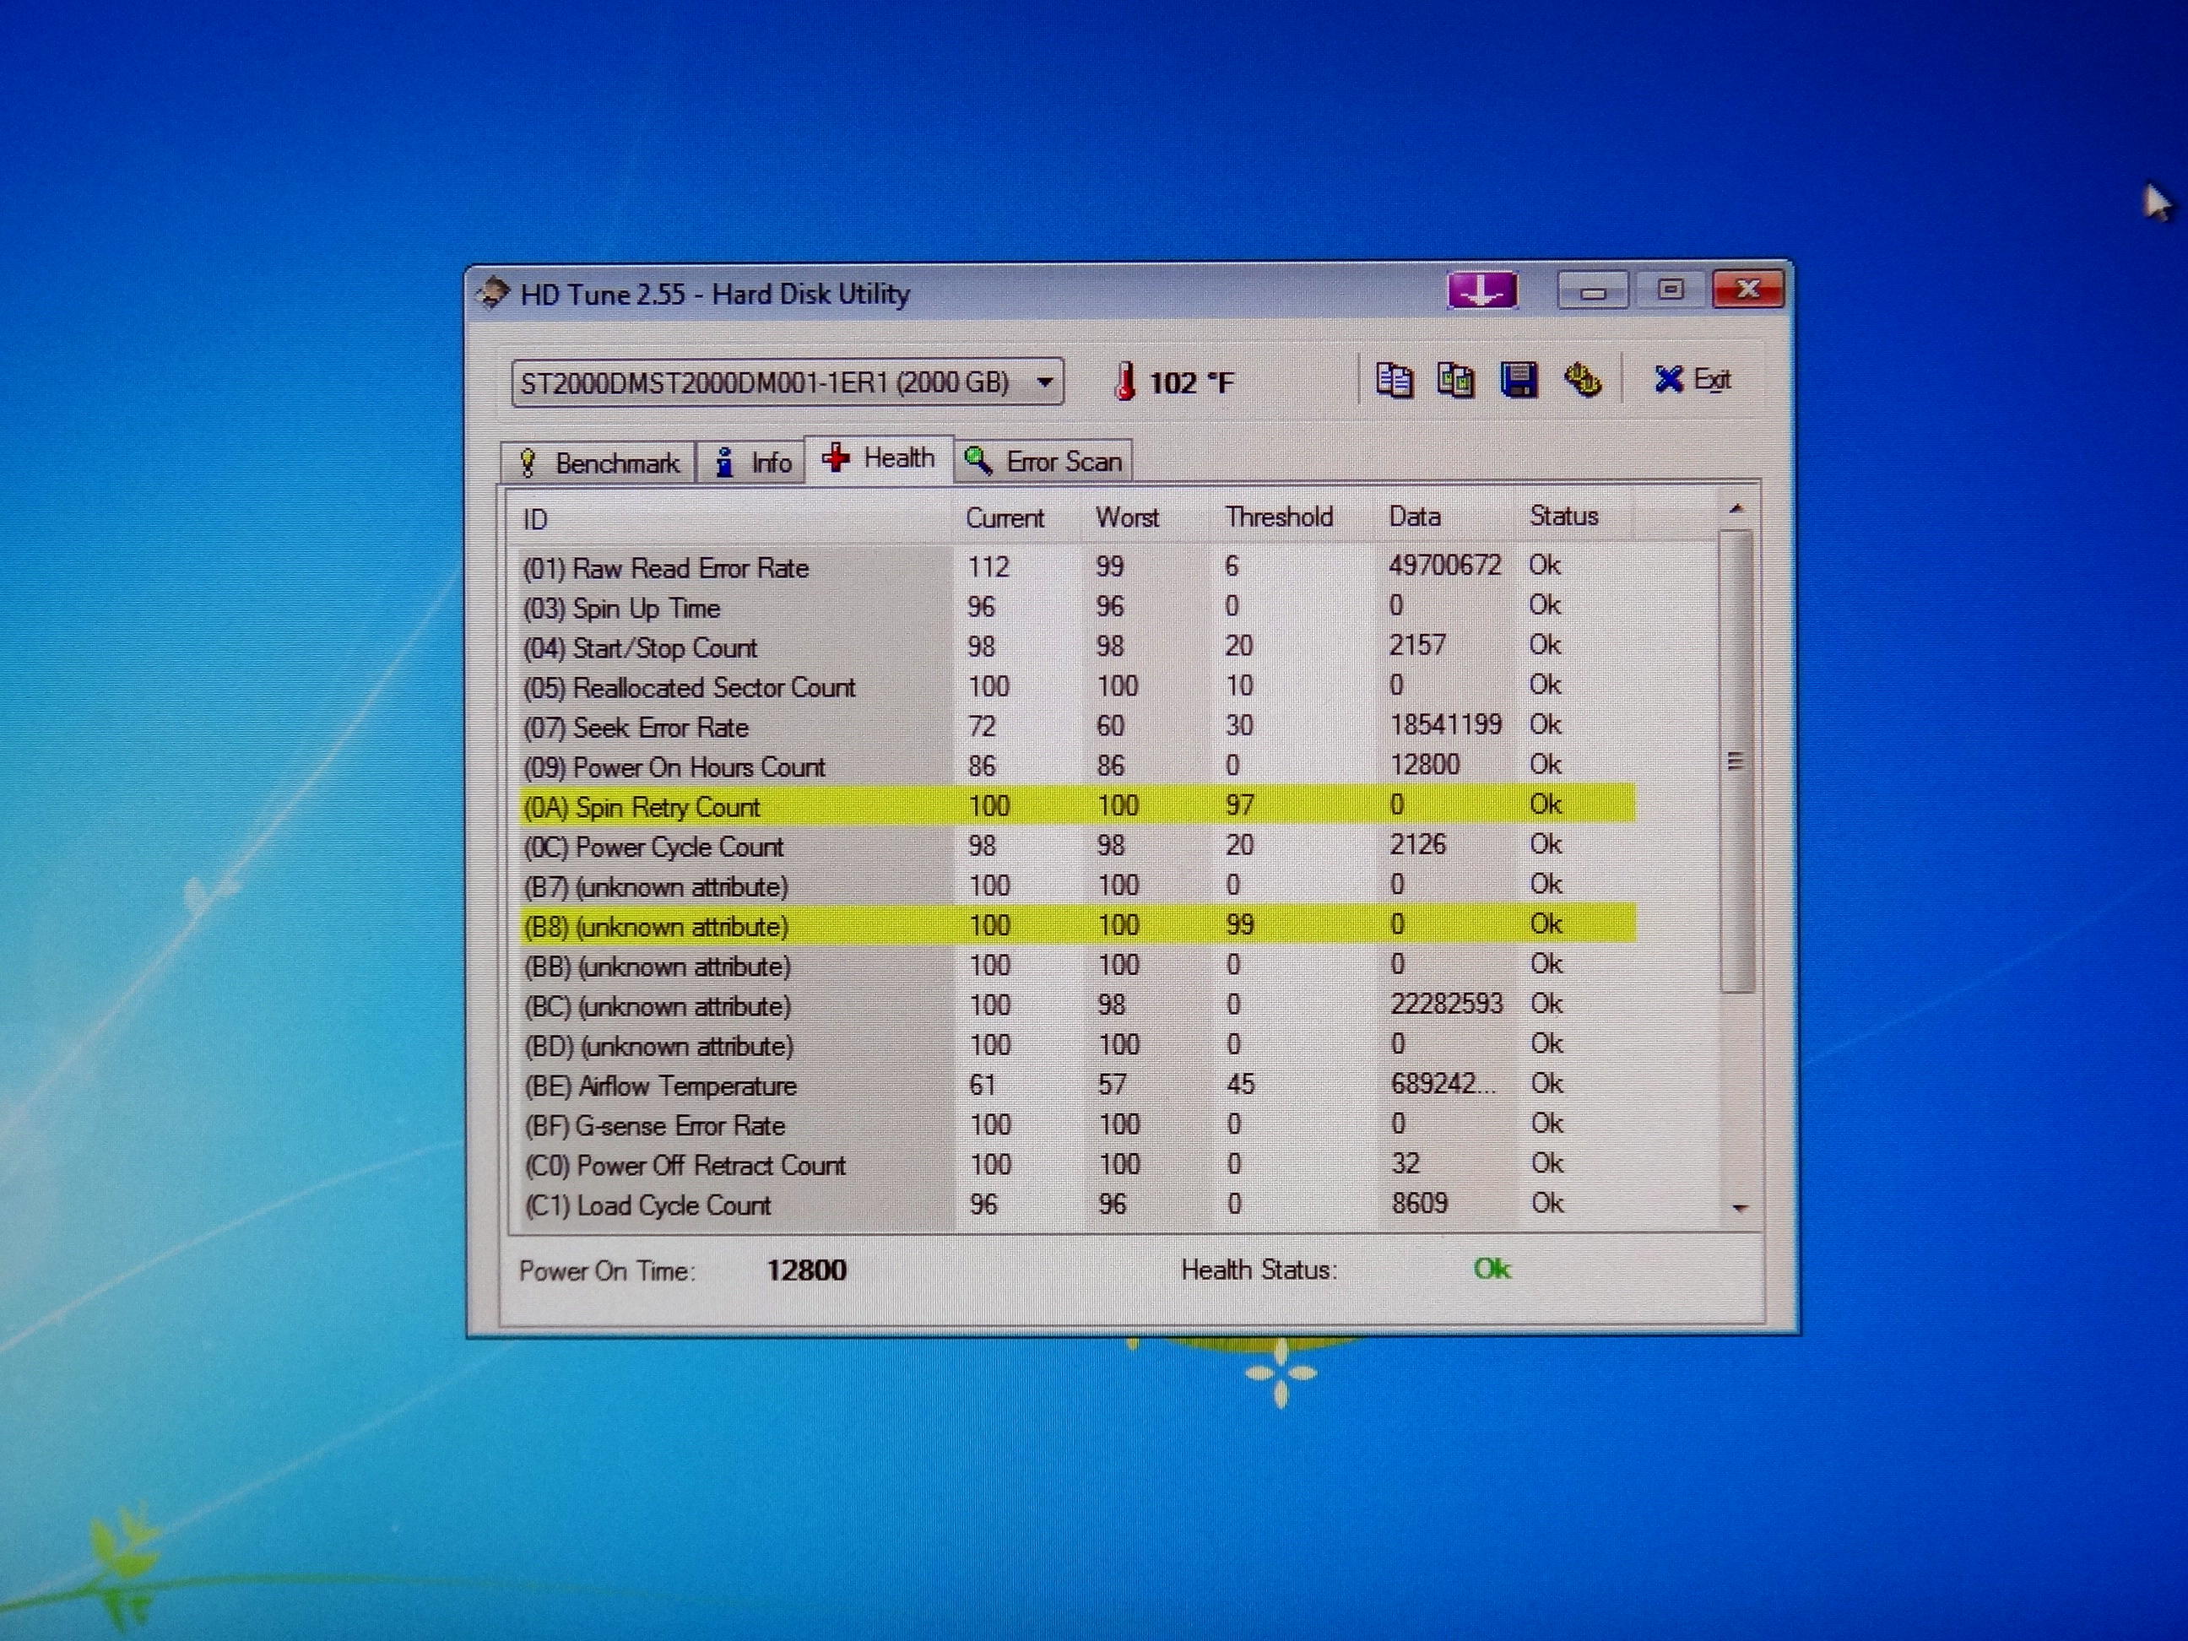Click the ID column header
This screenshot has width=2188, height=1641.
point(731,518)
